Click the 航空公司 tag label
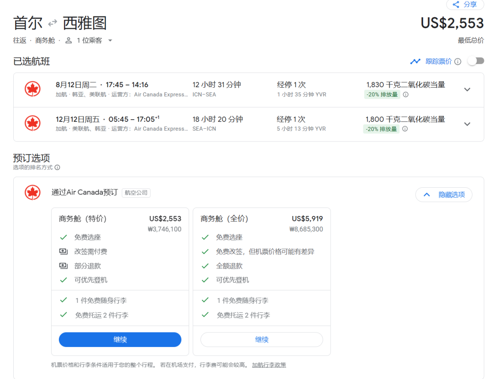 click(x=136, y=193)
